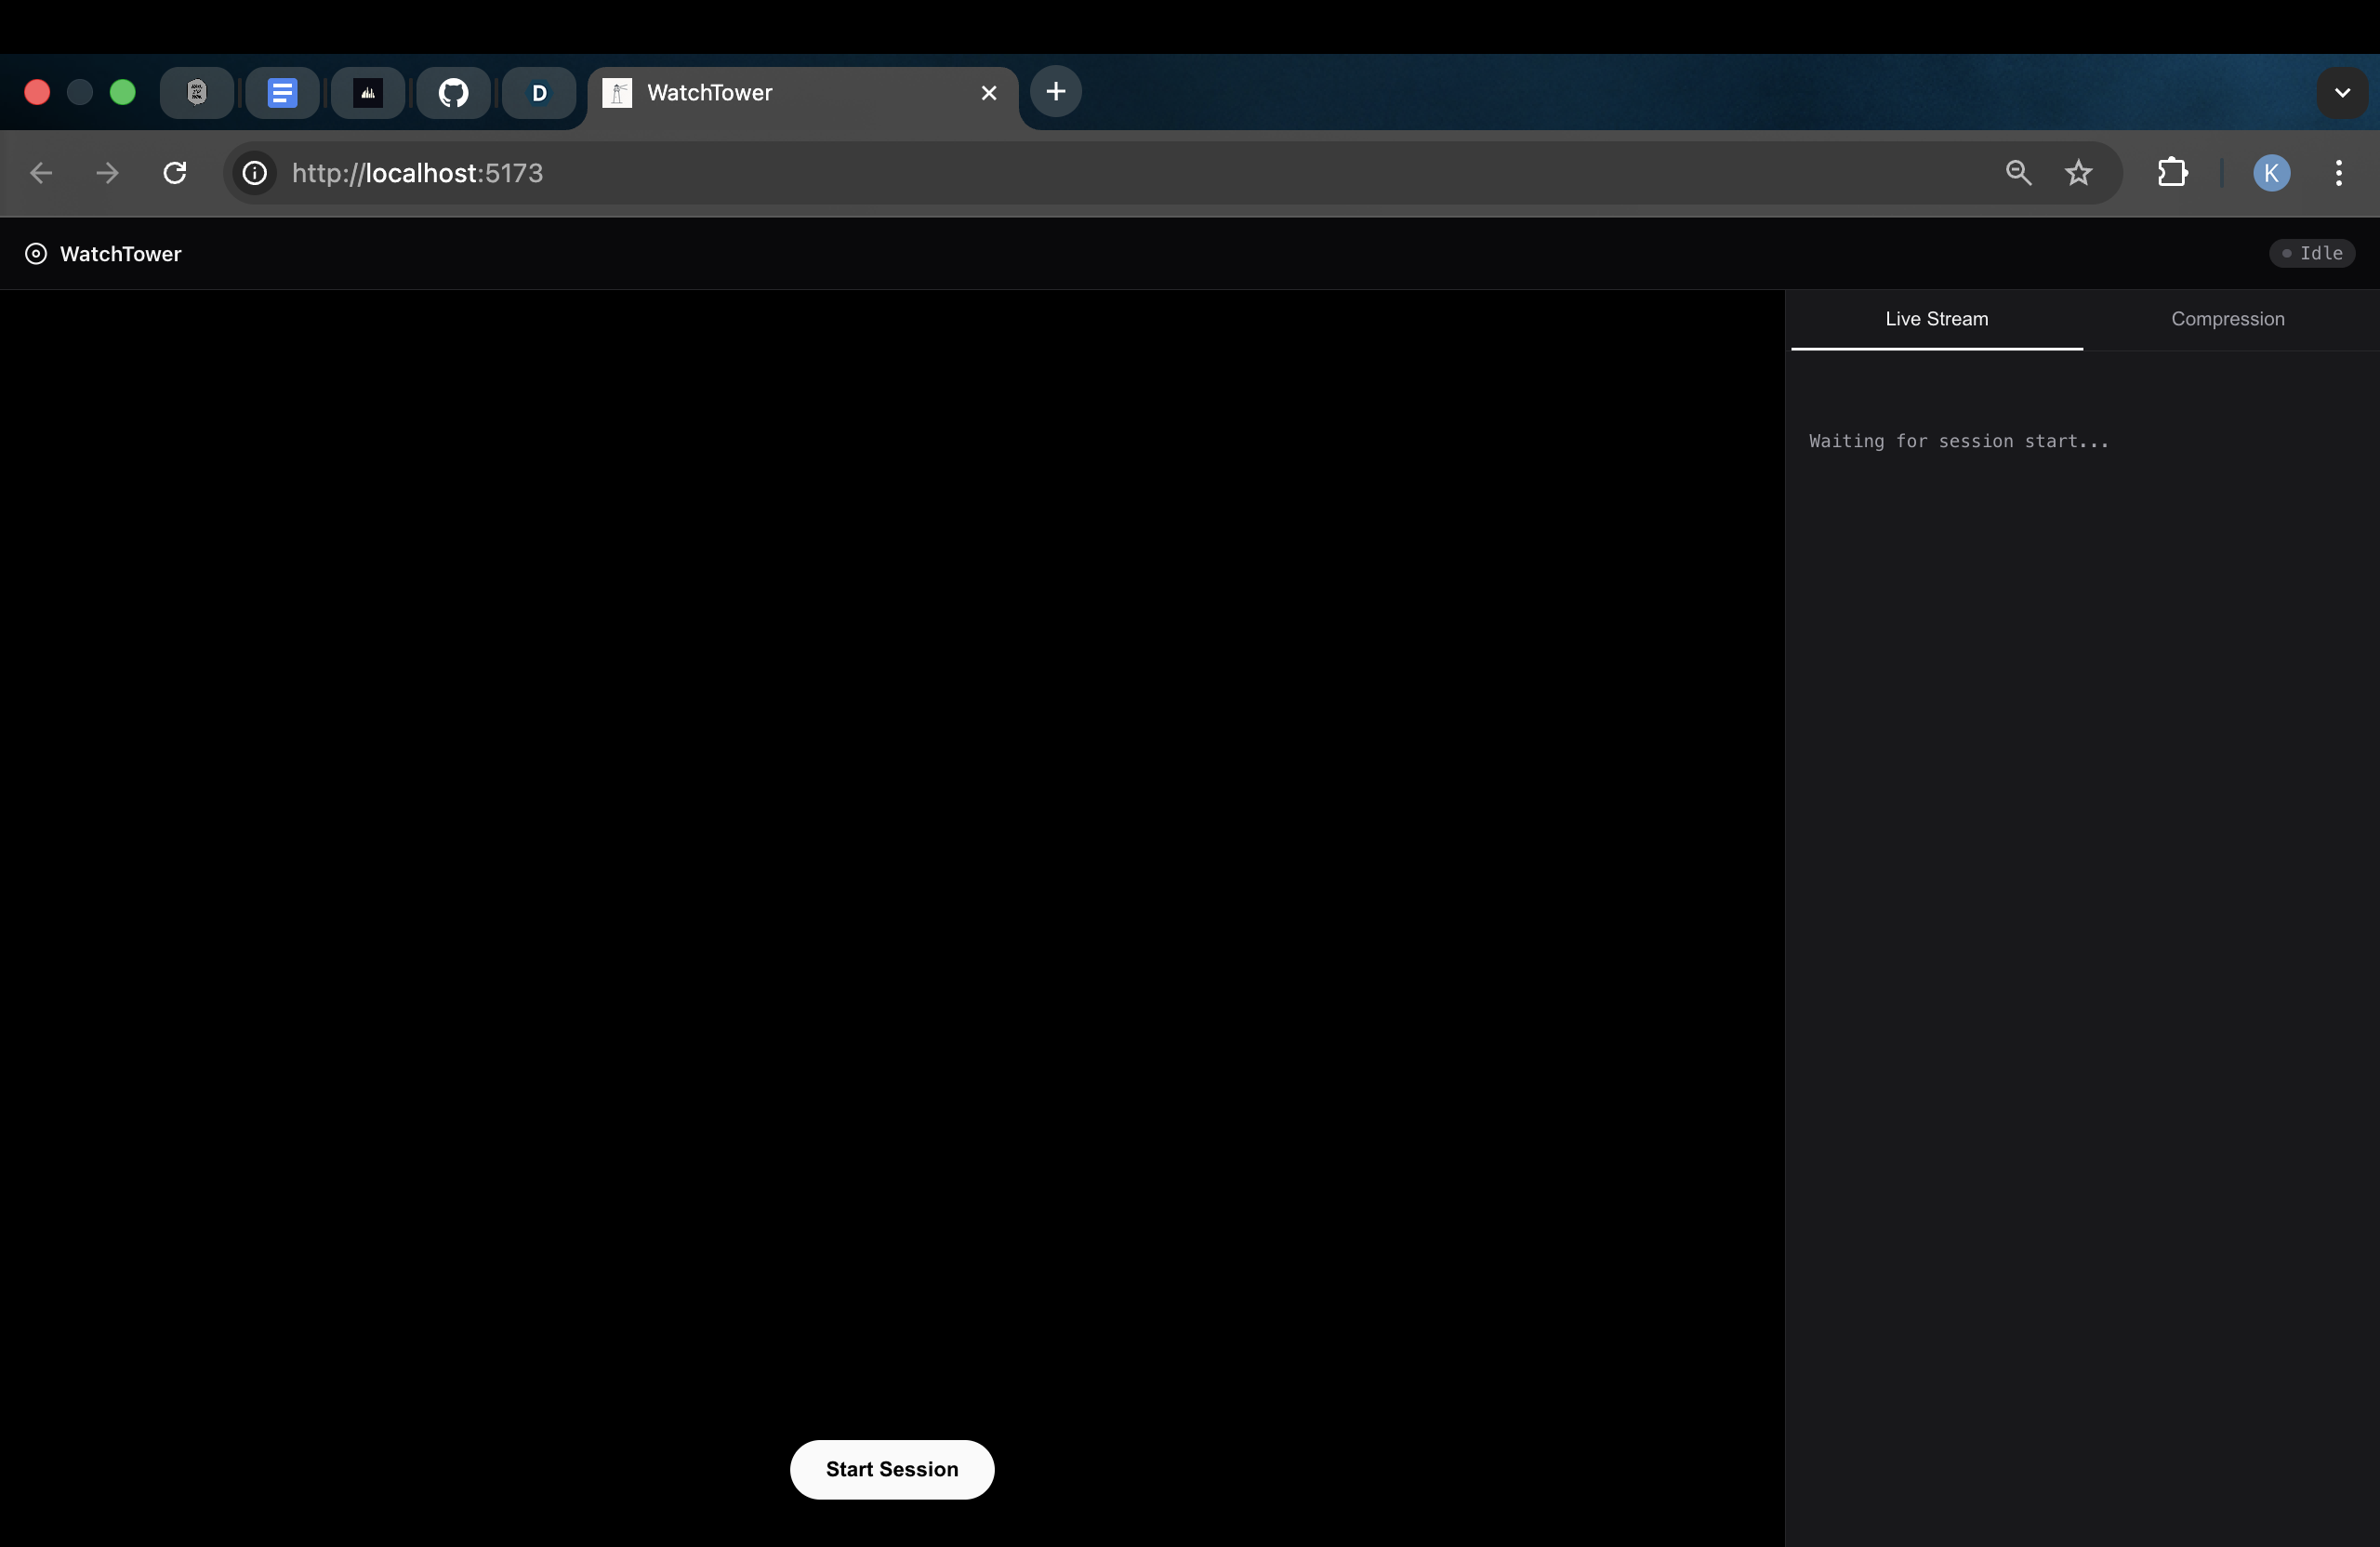Open the zoom magnifier icon in address bar

click(2018, 173)
